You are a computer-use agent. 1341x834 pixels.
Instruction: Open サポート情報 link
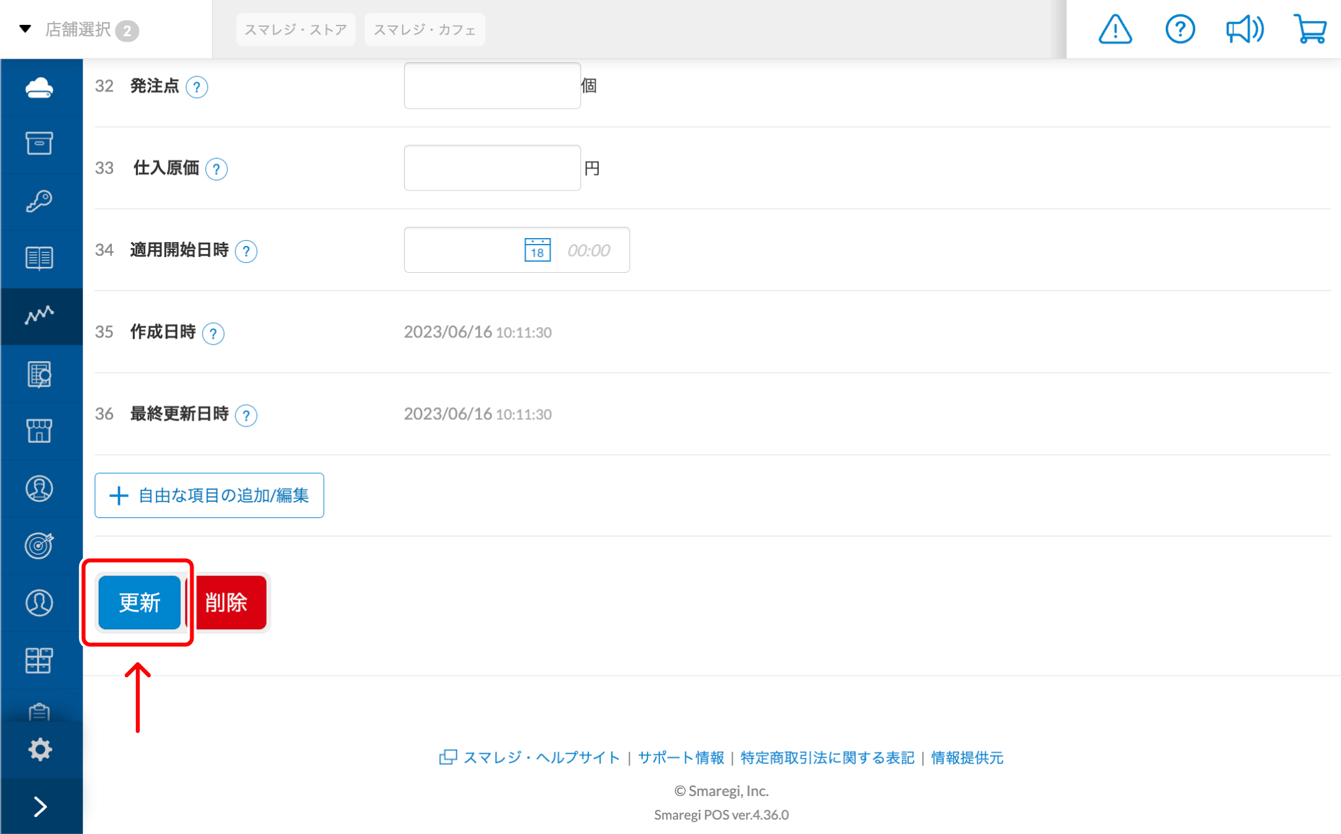coord(681,757)
